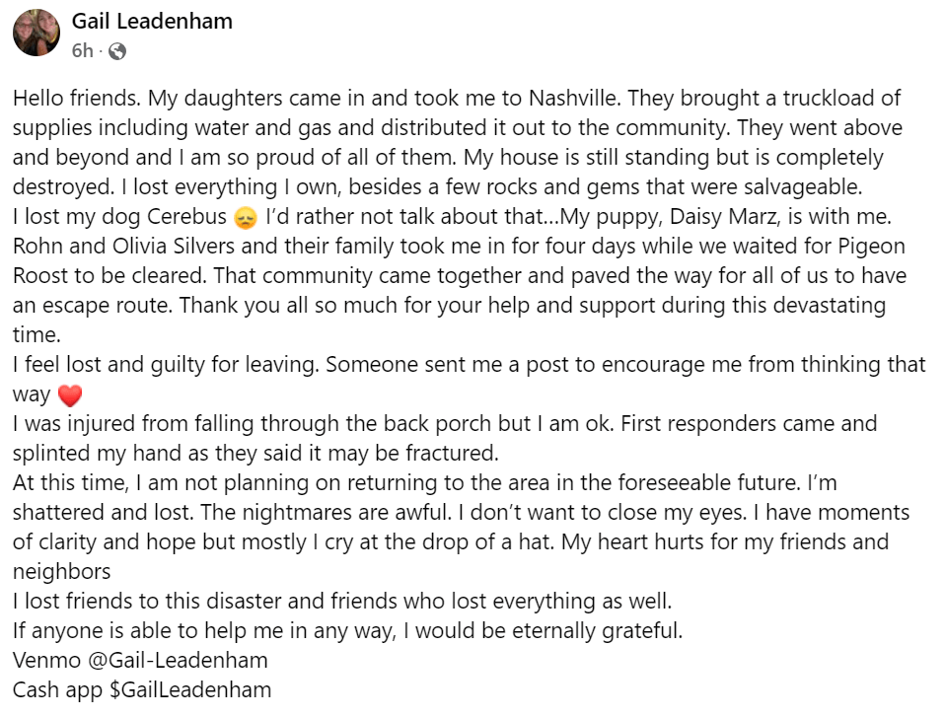
Task: Click the red heart emoji
Action: tap(69, 395)
